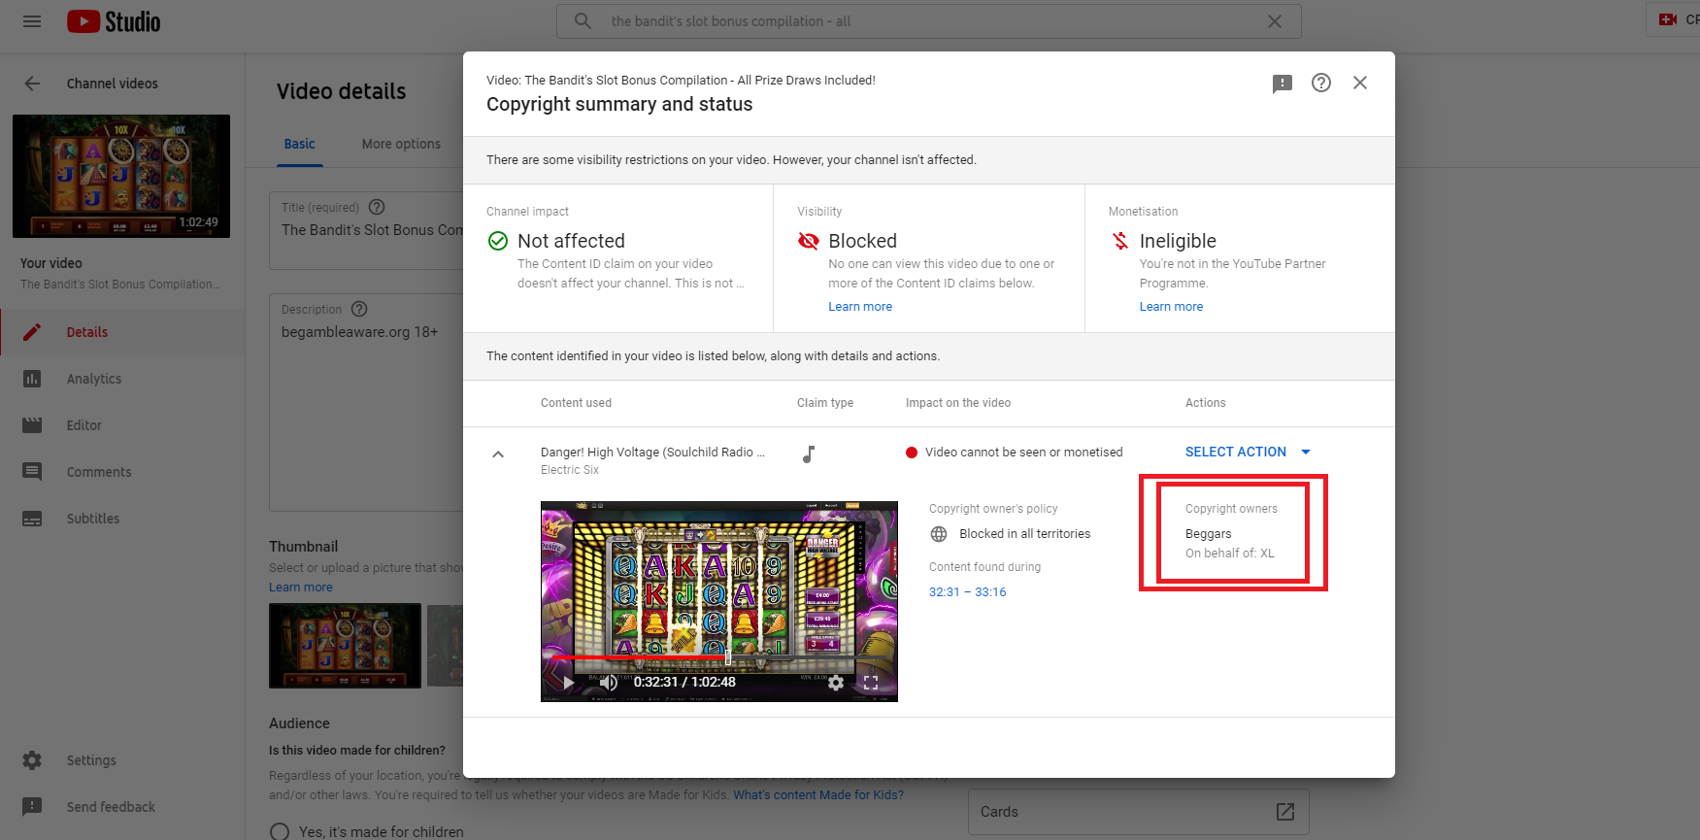
Task: Open Details in the sidebar menu
Action: [122, 332]
